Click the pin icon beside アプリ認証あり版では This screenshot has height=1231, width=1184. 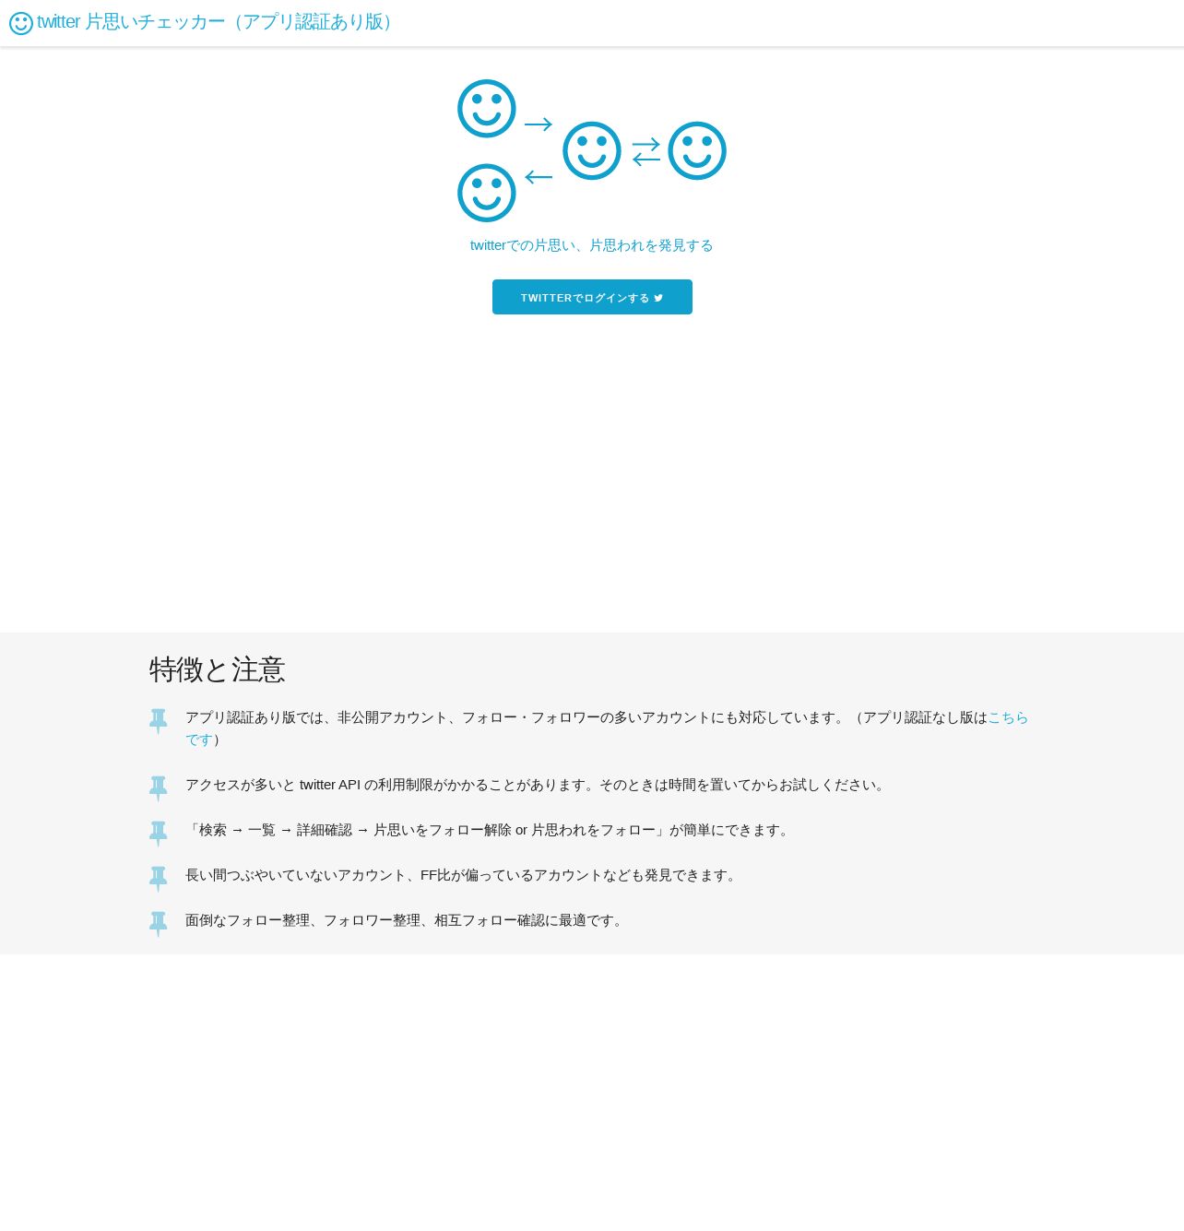tap(159, 721)
